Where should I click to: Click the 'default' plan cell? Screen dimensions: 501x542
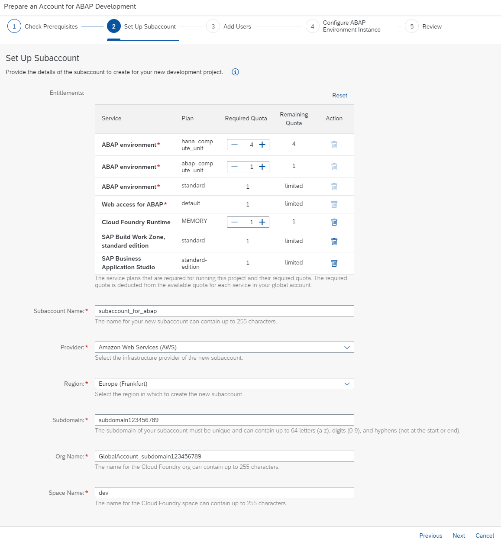pos(191,203)
